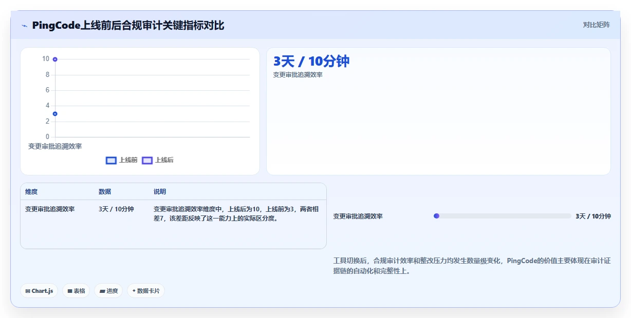
Task: Click the table description text about 两者相差7
Action: coord(236,214)
